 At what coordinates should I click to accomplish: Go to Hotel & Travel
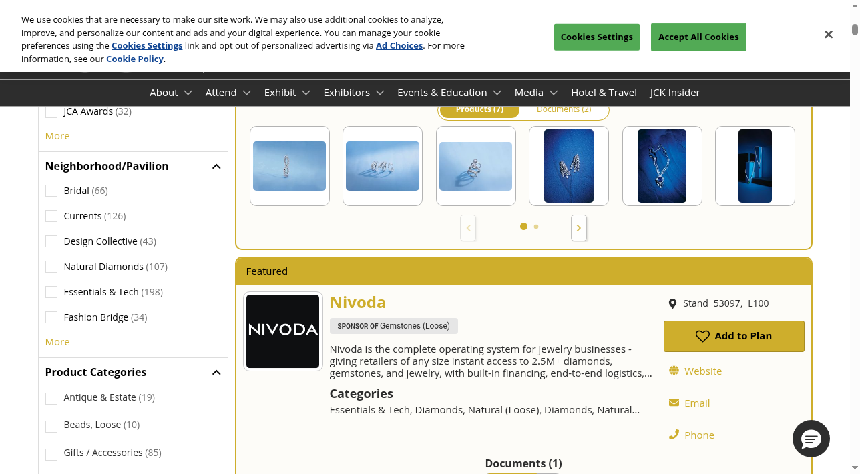click(x=604, y=93)
